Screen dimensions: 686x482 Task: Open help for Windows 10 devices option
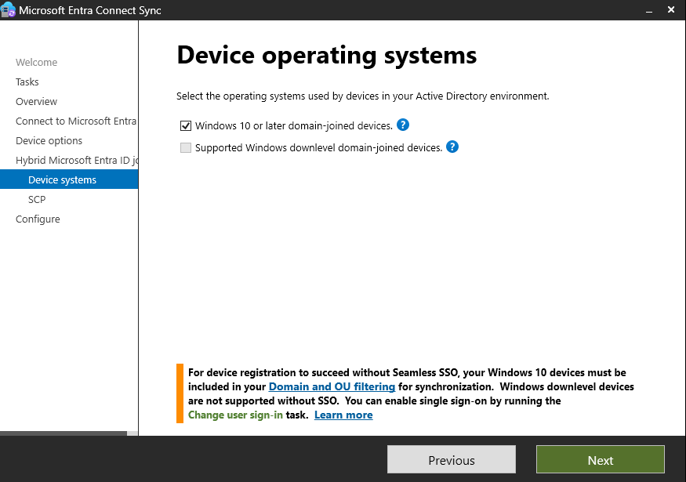(x=403, y=125)
